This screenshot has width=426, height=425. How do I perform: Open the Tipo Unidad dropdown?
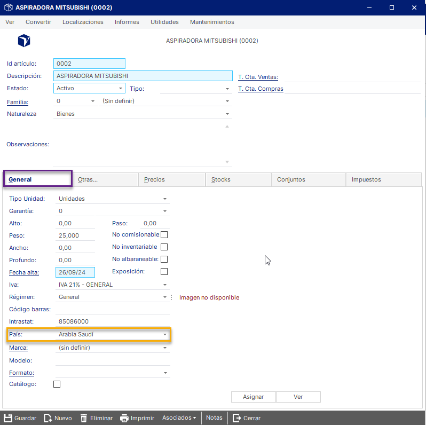(165, 199)
